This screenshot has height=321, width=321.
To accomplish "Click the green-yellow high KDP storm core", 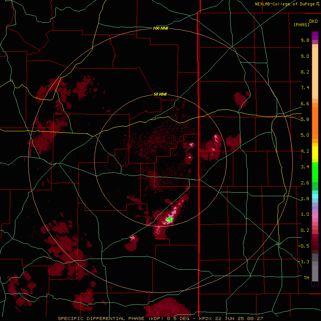I will click(169, 220).
